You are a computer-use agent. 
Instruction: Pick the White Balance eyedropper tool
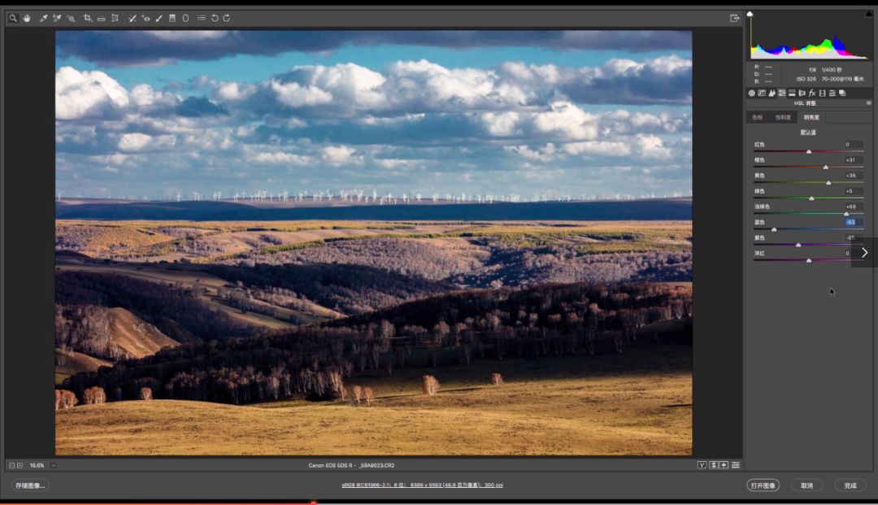43,18
